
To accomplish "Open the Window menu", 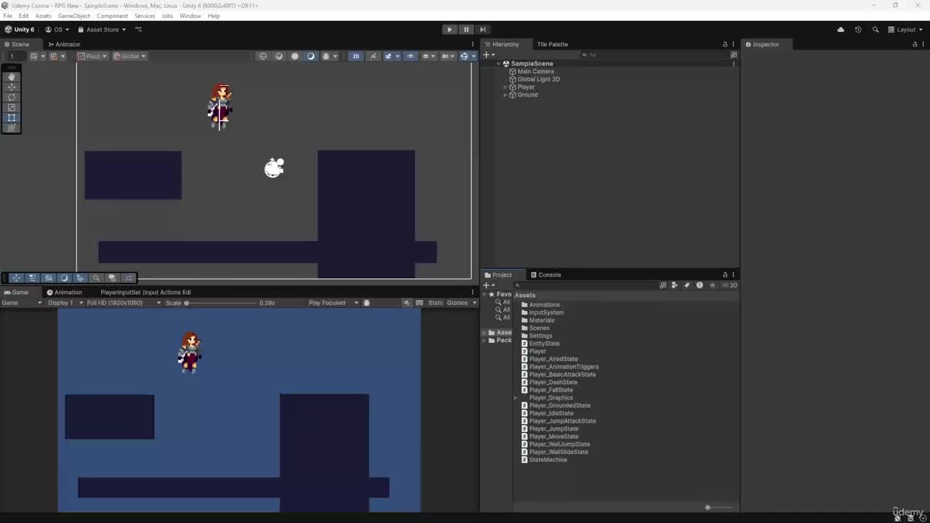I will (190, 16).
